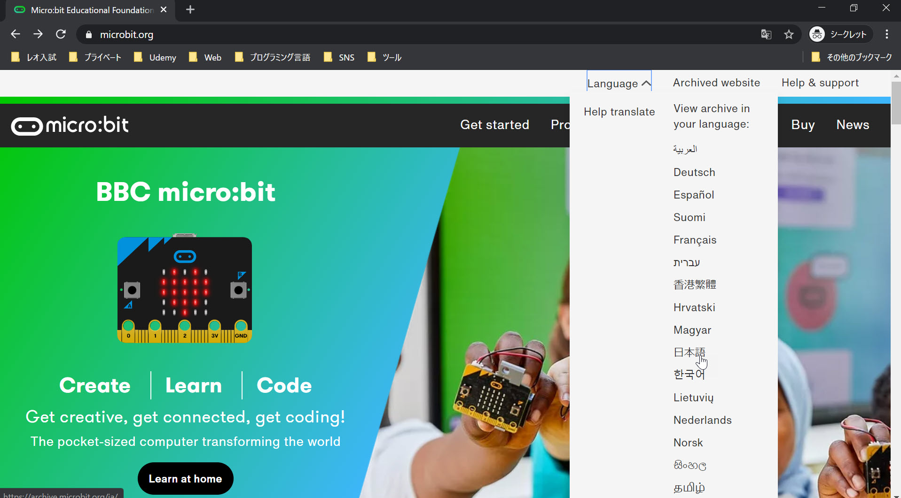Click the micro:bit board illustration
The image size is (901, 498).
(184, 289)
